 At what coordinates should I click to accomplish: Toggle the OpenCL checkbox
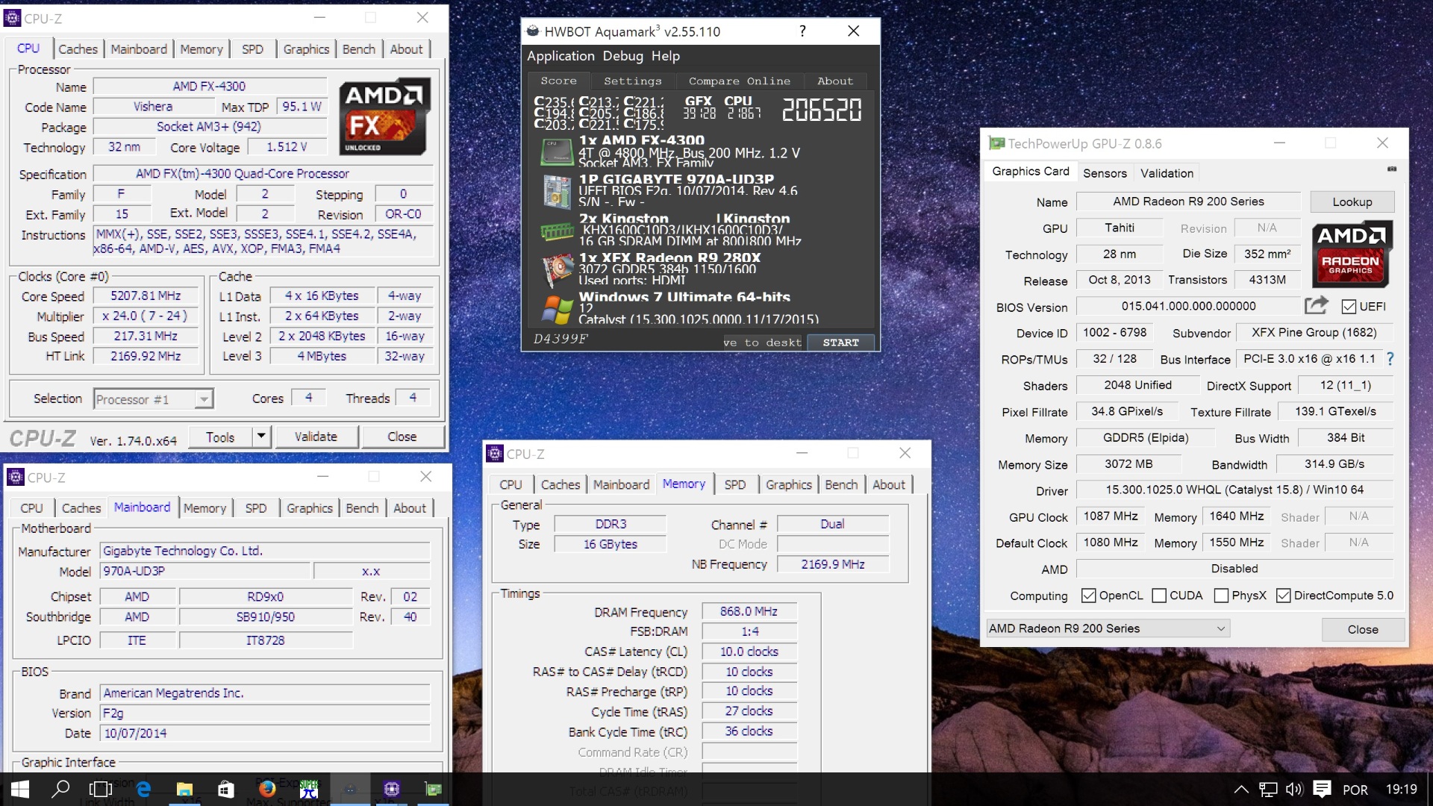1088,596
